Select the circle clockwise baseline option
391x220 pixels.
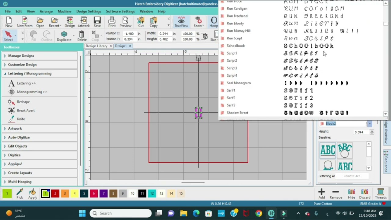[x=345, y=150]
